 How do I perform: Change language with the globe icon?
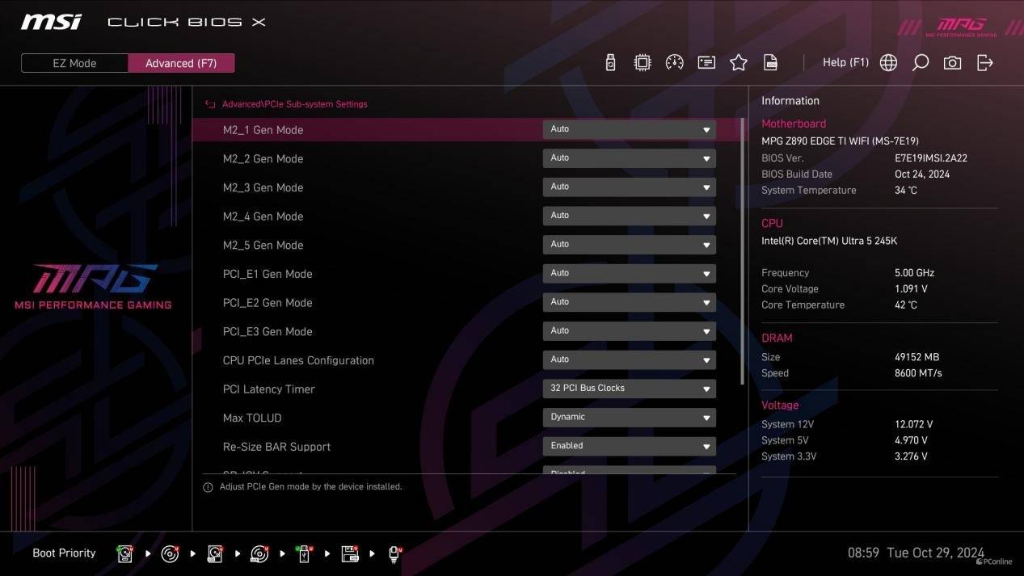tap(888, 63)
